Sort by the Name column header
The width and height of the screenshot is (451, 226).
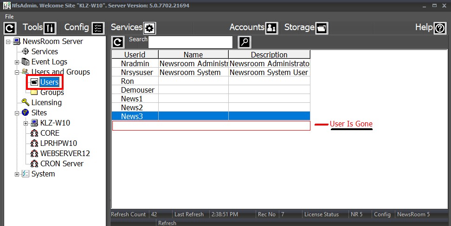point(193,55)
